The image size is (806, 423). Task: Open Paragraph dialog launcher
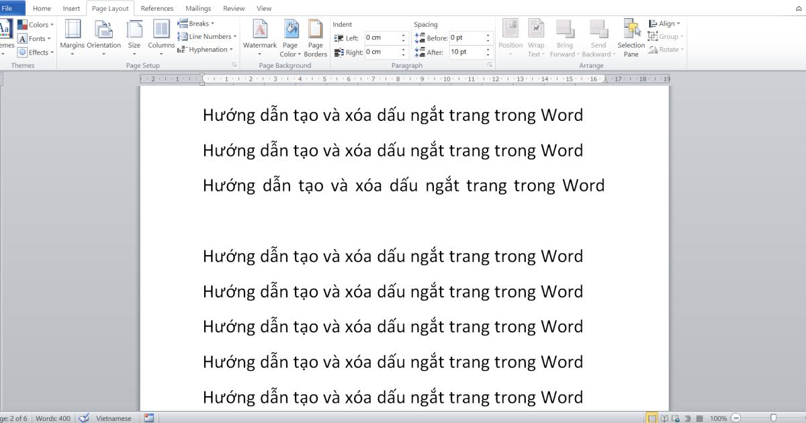(490, 65)
